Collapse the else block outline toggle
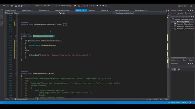Screen dimensions: 195x109 16,51
